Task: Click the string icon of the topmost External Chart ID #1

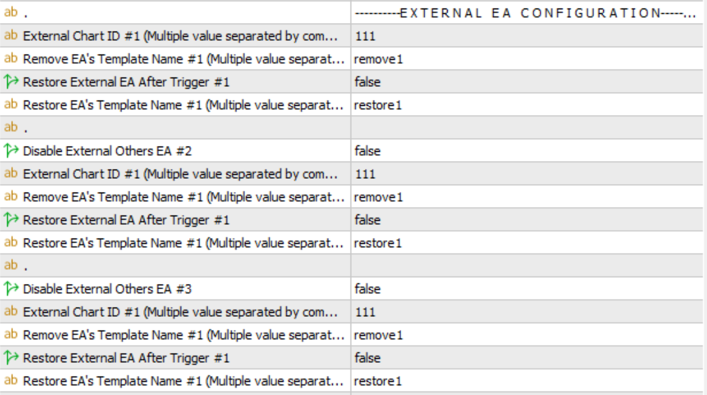Action: (x=11, y=36)
